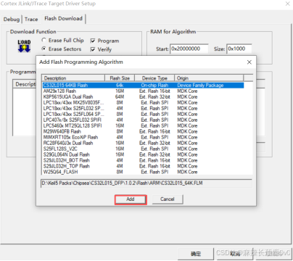The image size is (293, 261).
Task: Select RC28F640J3x Dual Flash entry
Action: click(x=143, y=143)
